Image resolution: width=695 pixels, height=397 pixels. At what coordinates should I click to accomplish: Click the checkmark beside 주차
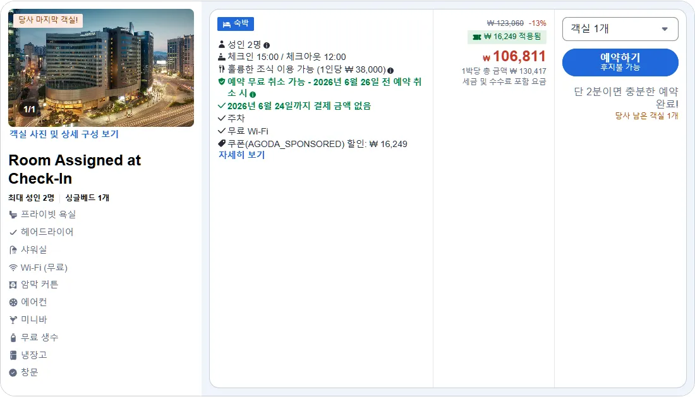(222, 118)
